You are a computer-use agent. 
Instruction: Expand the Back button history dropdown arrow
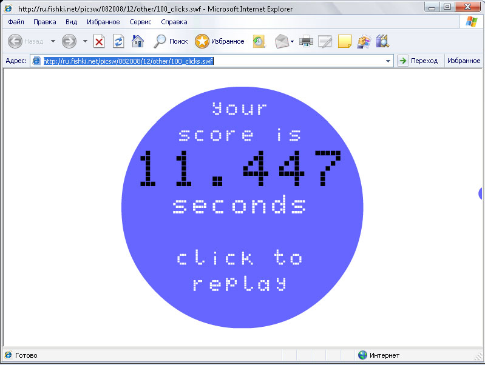[53, 41]
